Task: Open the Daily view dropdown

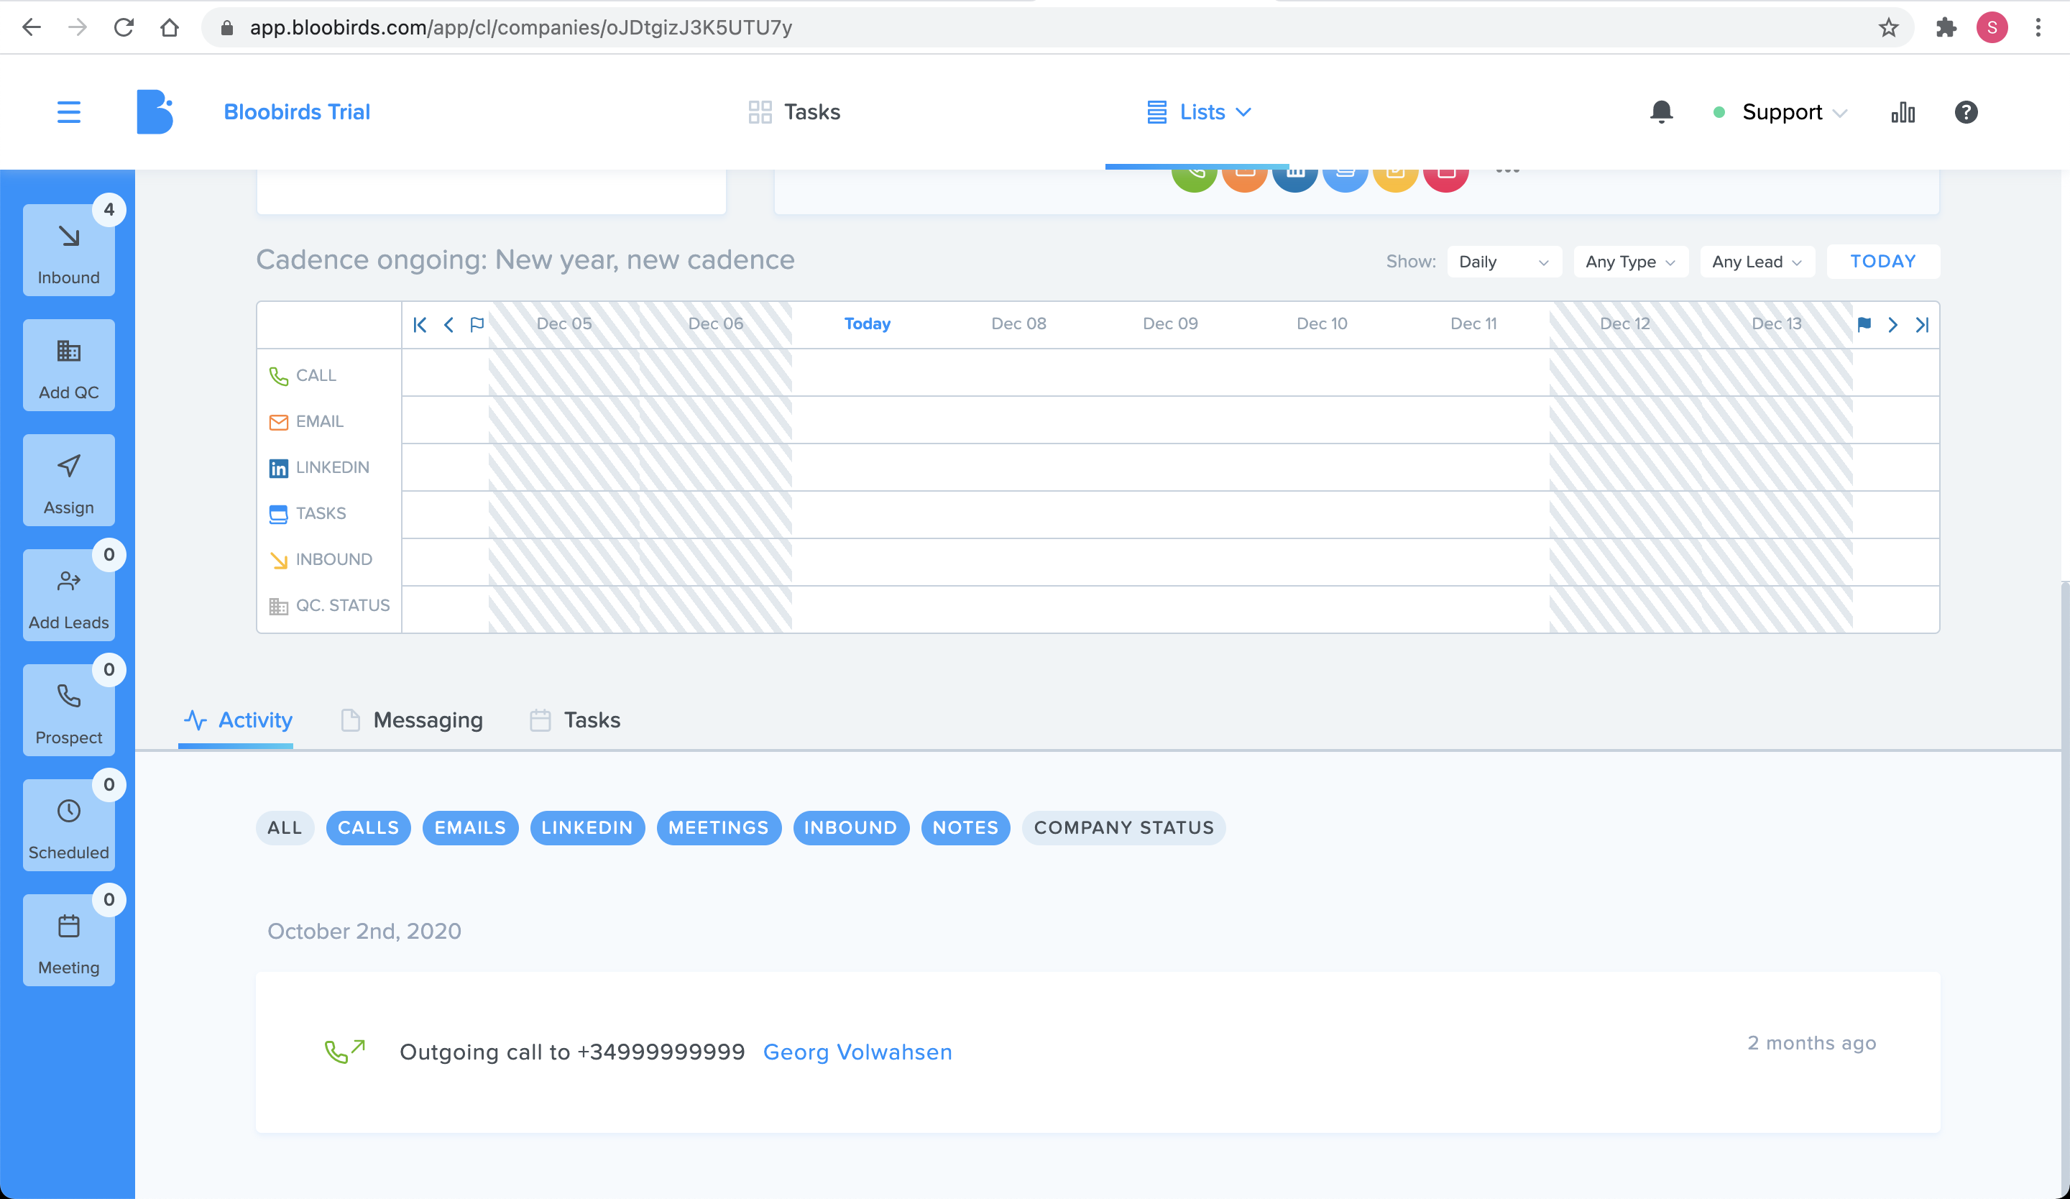Action: (1504, 262)
